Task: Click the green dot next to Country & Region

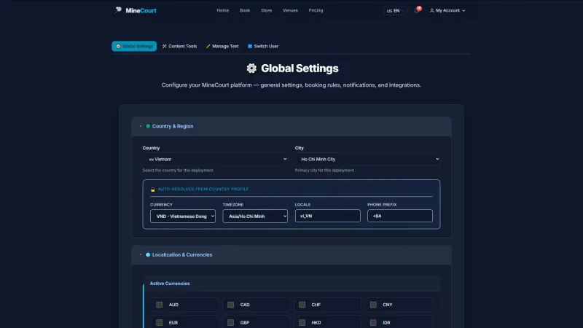Action: (148, 126)
